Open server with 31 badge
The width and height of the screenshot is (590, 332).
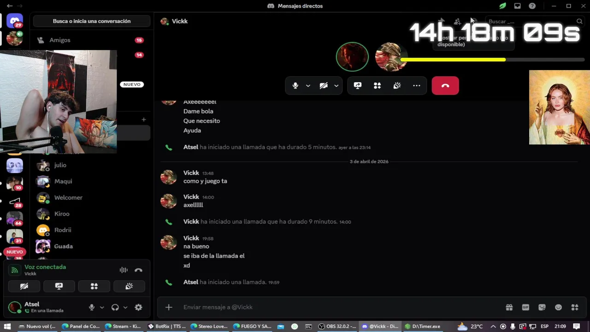tap(15, 237)
